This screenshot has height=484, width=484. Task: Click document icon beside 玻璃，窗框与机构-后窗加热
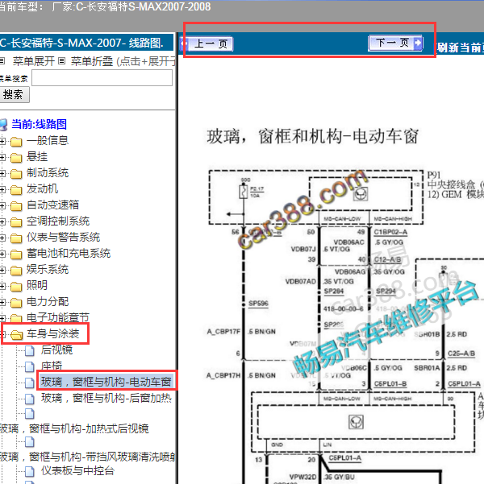click(x=29, y=399)
